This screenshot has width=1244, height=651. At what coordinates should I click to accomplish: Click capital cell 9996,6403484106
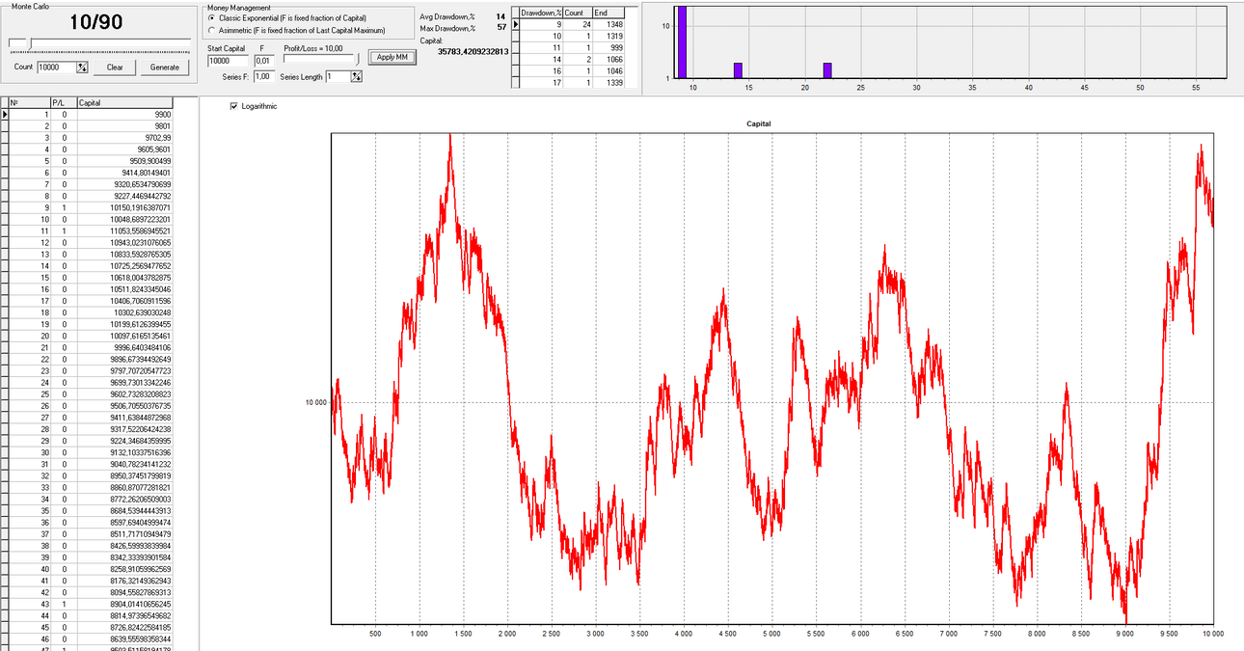tap(124, 347)
